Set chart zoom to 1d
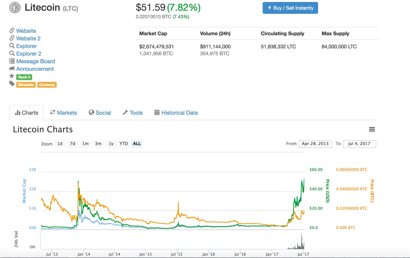410x258 pixels. 60,144
